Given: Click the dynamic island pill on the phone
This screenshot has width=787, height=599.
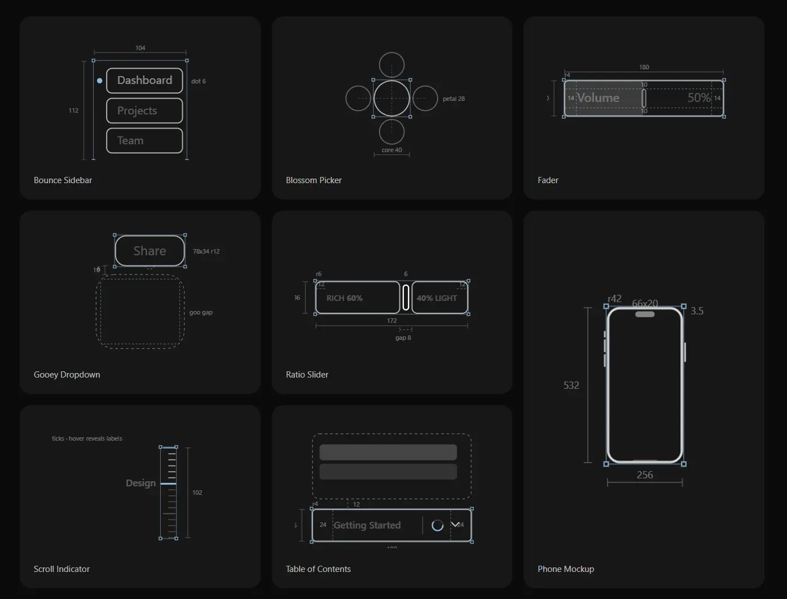Looking at the screenshot, I should point(645,314).
